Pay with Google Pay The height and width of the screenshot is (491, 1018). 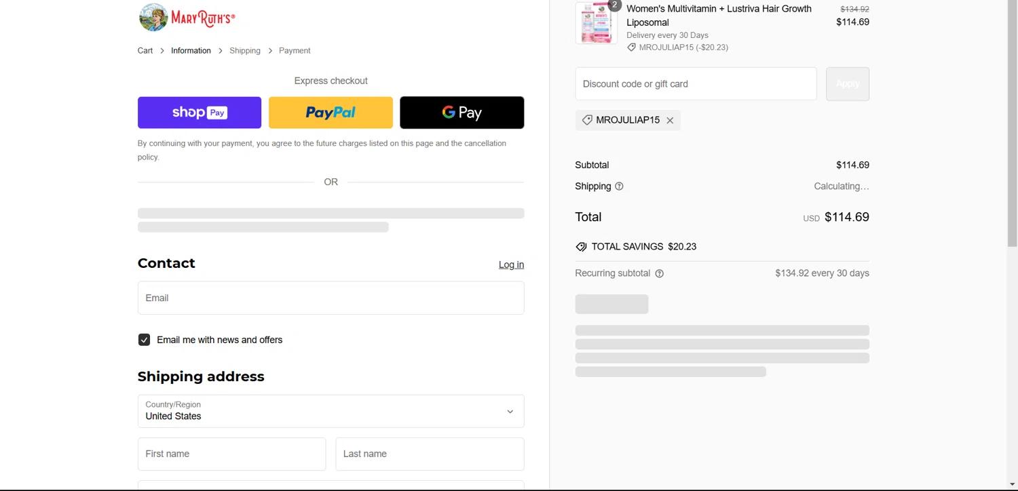(462, 113)
